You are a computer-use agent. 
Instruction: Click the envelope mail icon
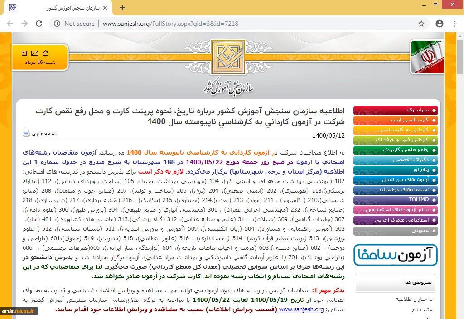tap(34, 53)
